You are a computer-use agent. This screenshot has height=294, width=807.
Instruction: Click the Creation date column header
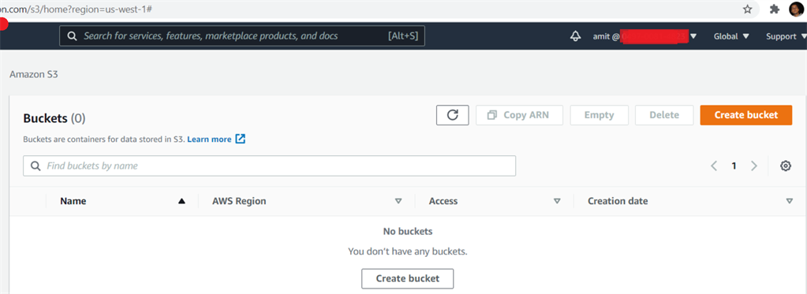(x=618, y=201)
